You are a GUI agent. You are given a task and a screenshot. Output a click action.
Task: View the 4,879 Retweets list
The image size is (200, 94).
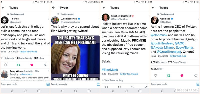[158, 62]
